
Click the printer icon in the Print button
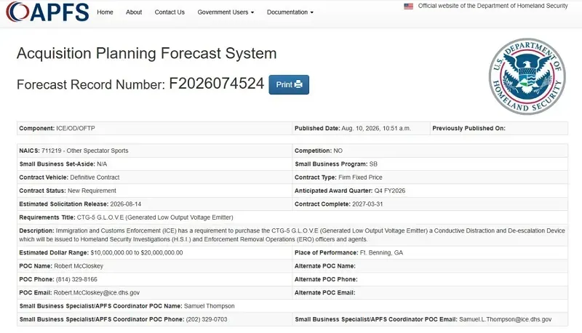coord(298,84)
